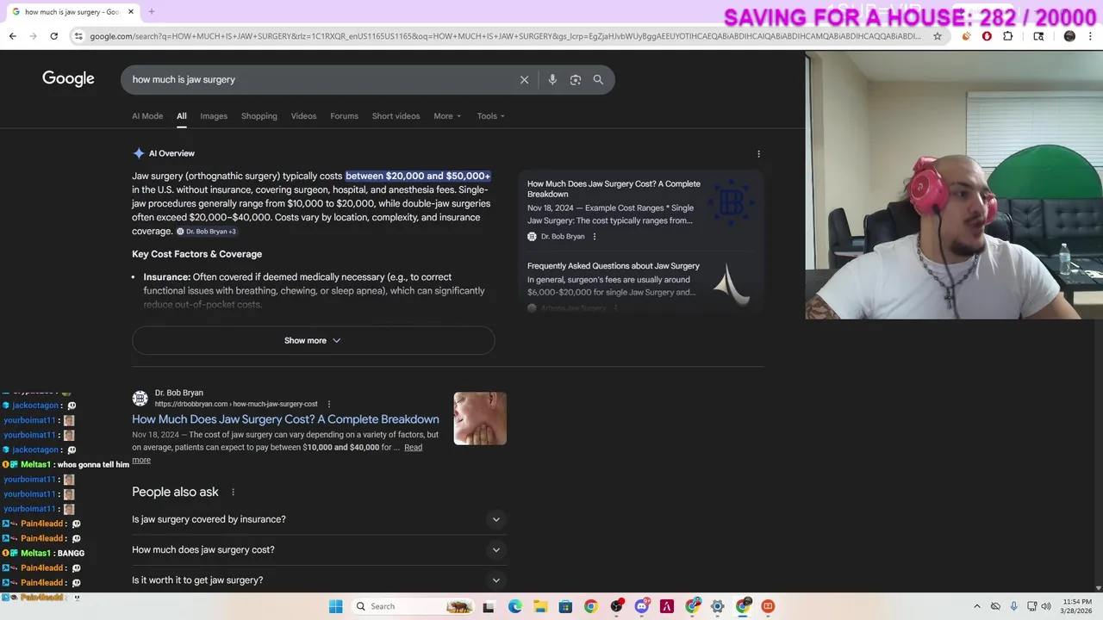
Task: Click the drbobbryan.com site URL line
Action: (x=236, y=404)
